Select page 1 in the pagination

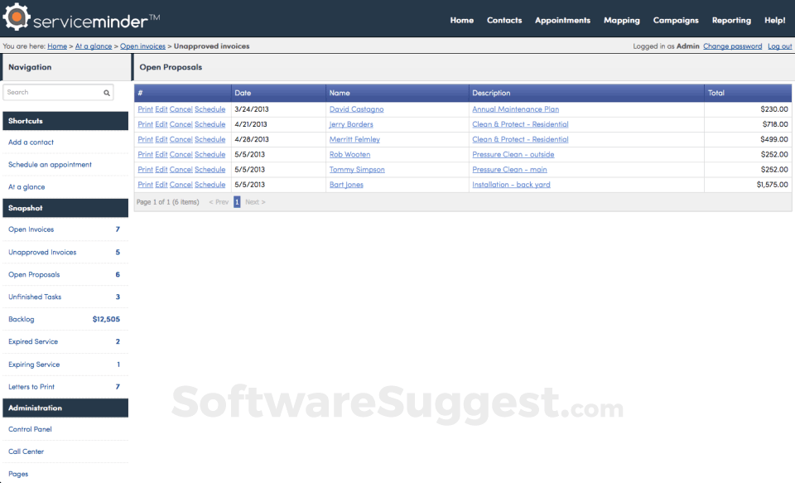(x=237, y=201)
